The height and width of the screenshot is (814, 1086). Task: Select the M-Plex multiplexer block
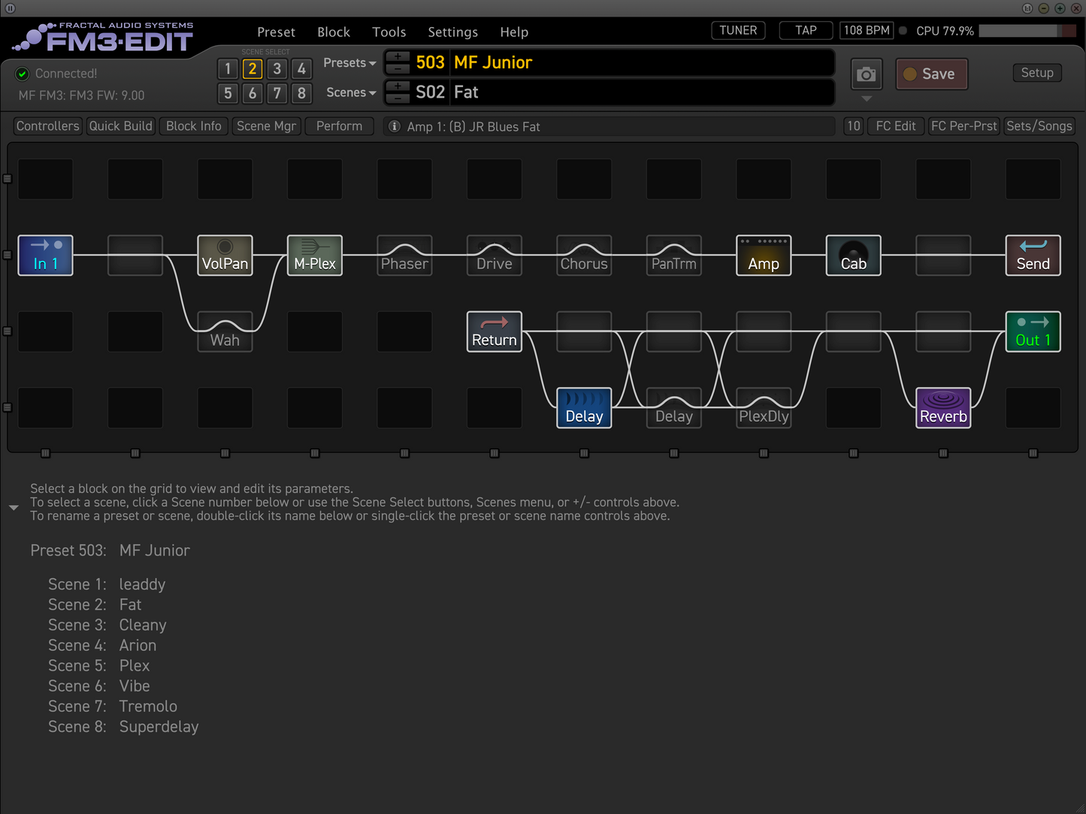tap(315, 256)
